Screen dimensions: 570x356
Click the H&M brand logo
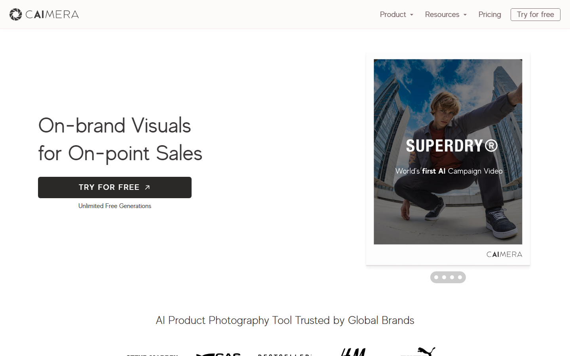coord(353,352)
